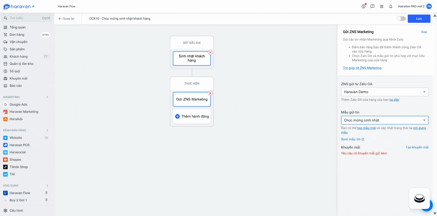
Task: Click the 12765 orders count badge
Action: pos(45,35)
